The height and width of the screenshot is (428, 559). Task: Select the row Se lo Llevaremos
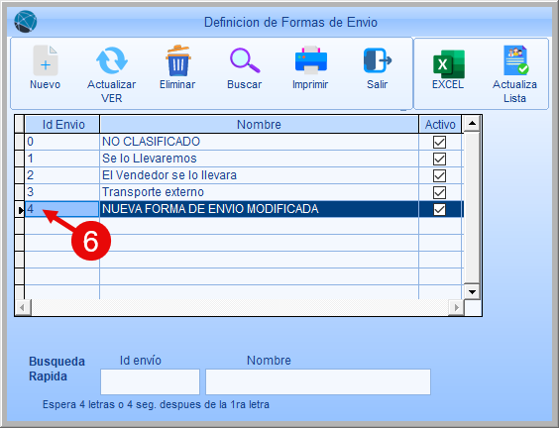[x=239, y=159]
